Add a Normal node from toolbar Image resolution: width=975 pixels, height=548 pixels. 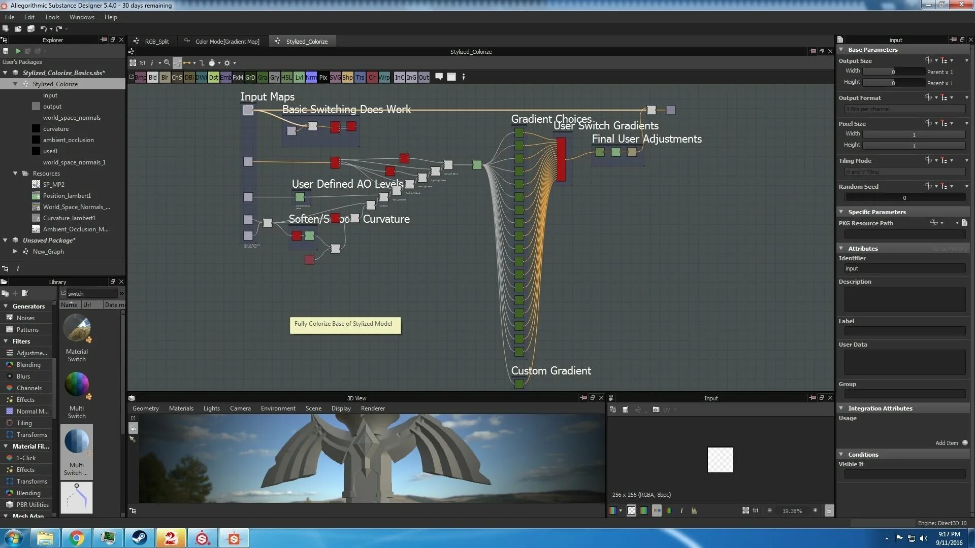coord(311,78)
